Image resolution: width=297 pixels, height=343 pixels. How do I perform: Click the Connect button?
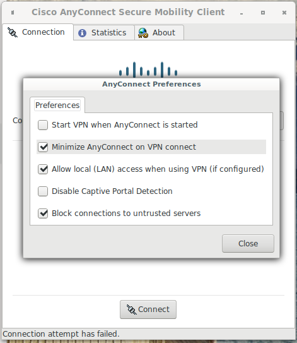coord(148,310)
